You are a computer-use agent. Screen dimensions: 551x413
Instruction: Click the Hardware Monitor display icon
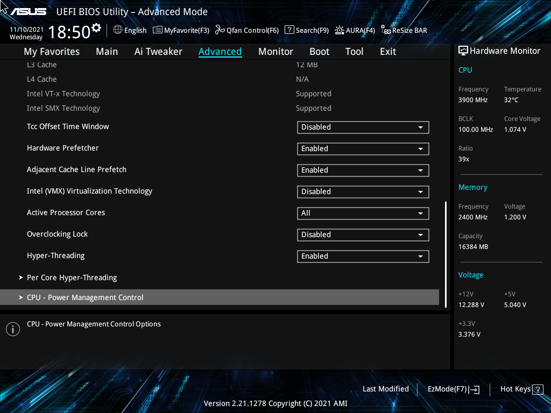463,51
